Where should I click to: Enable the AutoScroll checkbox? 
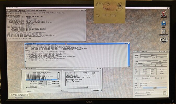pos(40,88)
